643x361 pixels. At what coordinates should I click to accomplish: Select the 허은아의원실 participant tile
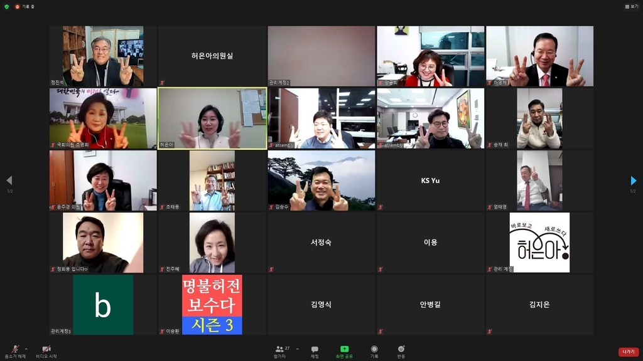click(x=212, y=56)
